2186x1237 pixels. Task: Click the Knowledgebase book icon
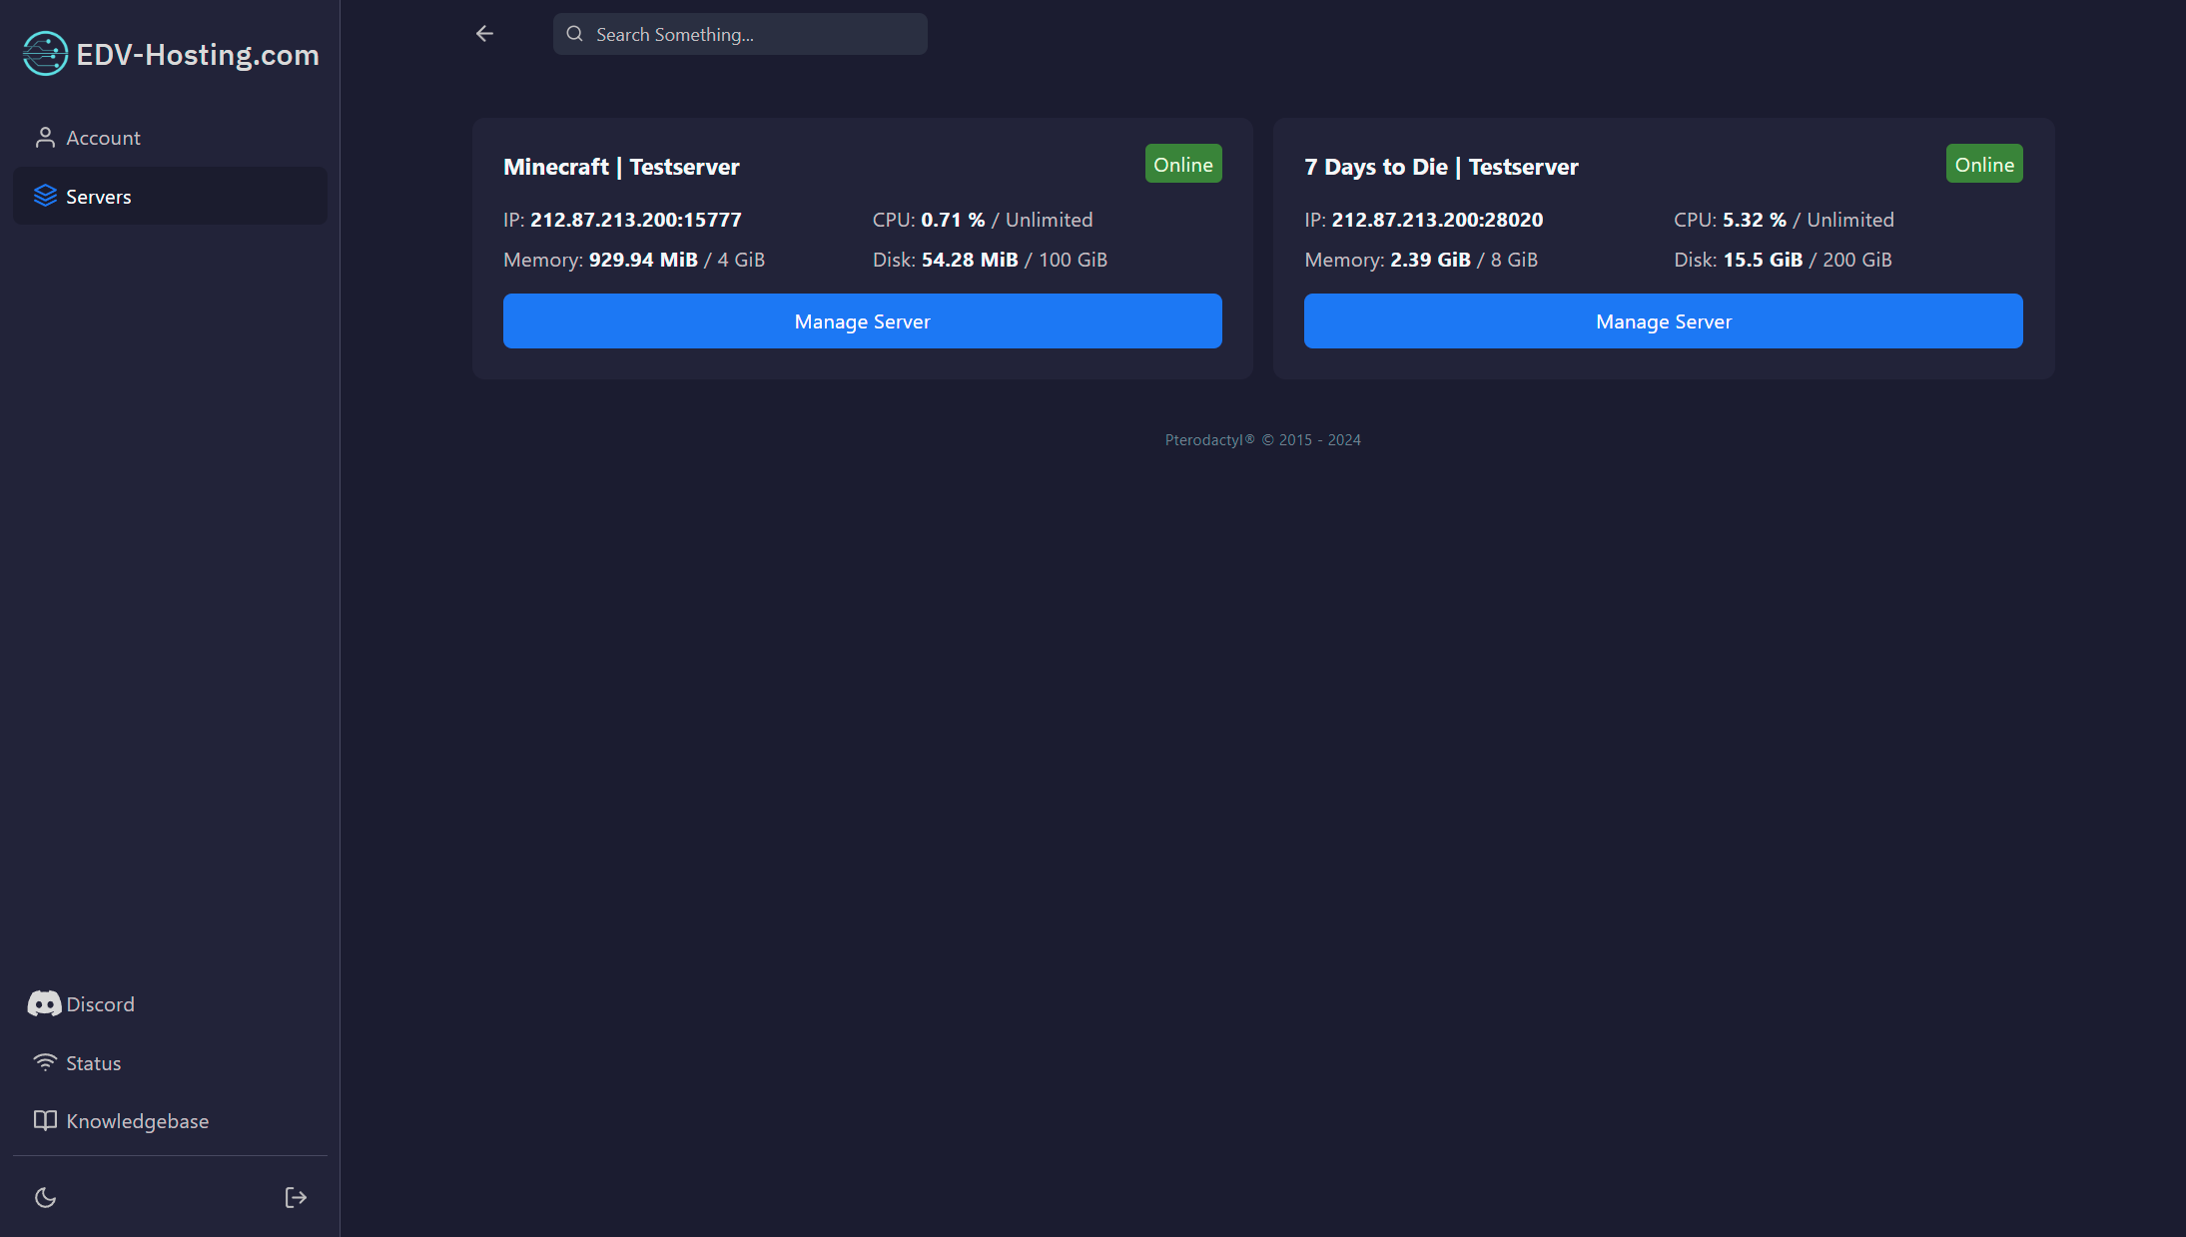click(x=45, y=1120)
